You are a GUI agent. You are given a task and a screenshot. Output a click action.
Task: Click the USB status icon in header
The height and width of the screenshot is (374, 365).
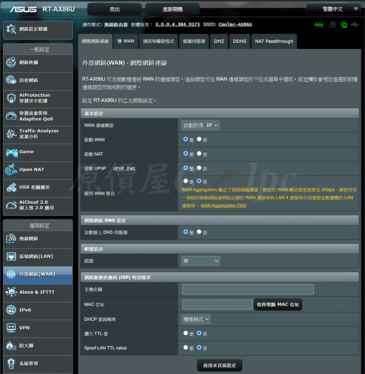coord(355,24)
